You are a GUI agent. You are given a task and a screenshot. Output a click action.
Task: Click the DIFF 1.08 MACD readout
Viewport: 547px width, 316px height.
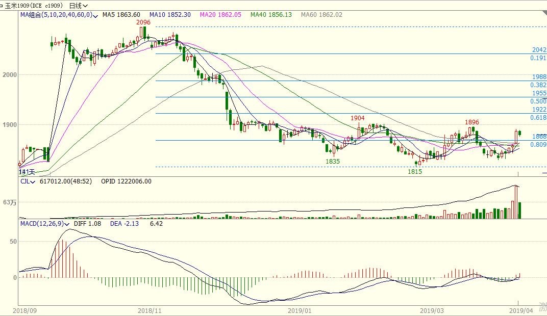pyautogui.click(x=87, y=224)
